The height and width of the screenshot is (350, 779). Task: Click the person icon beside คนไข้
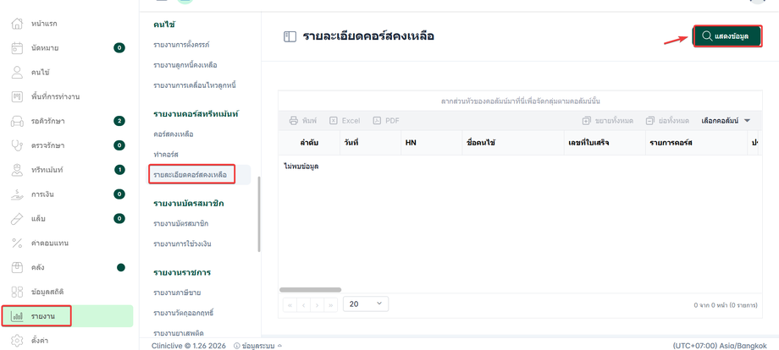18,73
